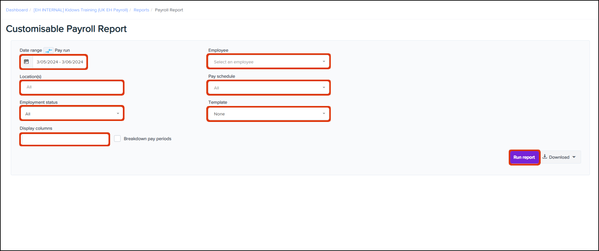This screenshot has width=599, height=251.
Task: Click in the Location(s) input field
Action: click(72, 87)
